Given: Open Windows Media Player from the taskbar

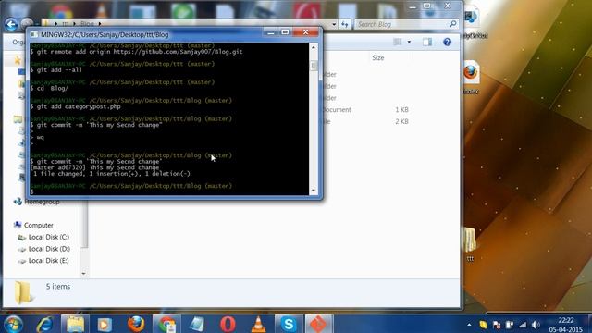Looking at the screenshot, I should (x=105, y=325).
